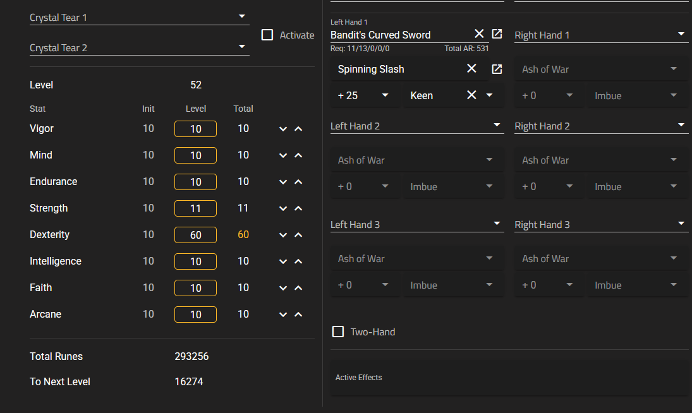Enable the Activate crystal tear checkbox
The width and height of the screenshot is (692, 413).
tap(267, 35)
